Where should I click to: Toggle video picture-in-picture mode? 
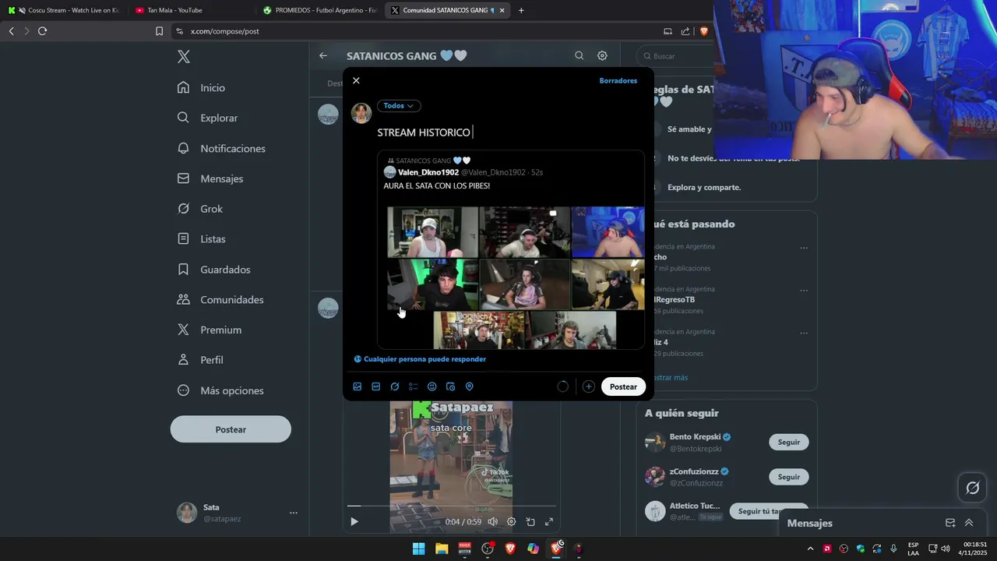(x=530, y=522)
